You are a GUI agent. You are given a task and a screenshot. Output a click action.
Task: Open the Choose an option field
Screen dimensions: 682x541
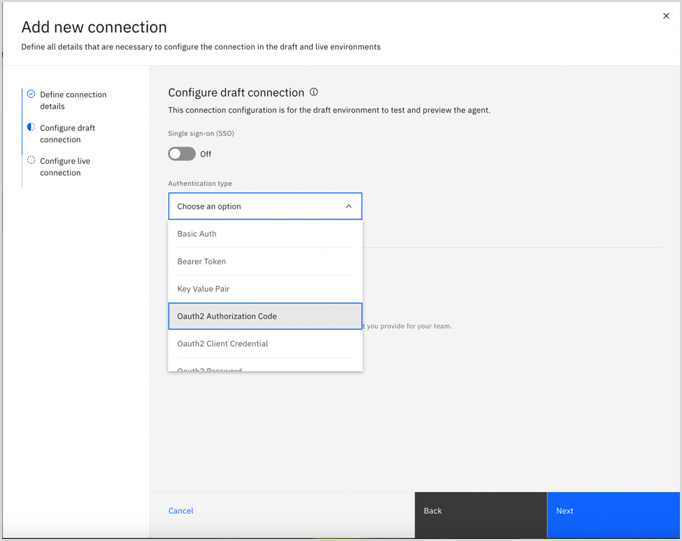[x=264, y=206]
